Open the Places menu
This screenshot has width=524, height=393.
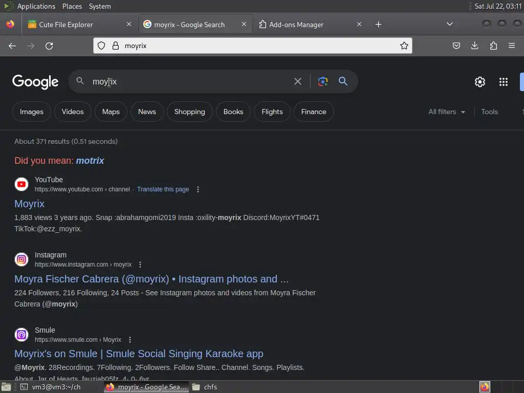tap(72, 6)
